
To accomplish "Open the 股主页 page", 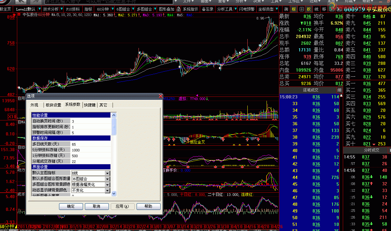I will tap(5, 9).
